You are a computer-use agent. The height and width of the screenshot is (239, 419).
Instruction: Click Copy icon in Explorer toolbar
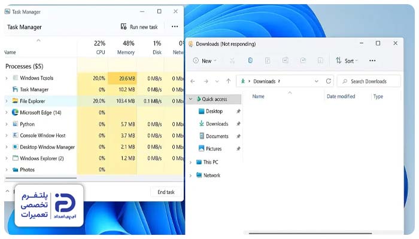250,60
